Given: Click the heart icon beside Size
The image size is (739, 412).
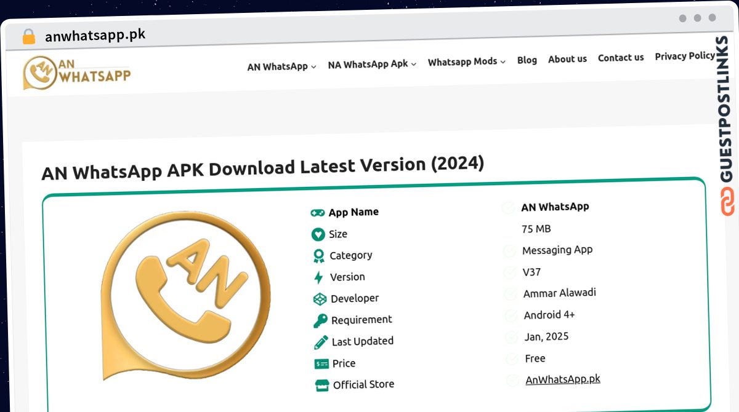Looking at the screenshot, I should click(318, 234).
